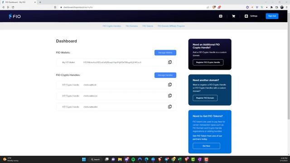
Task: Select the FIO Dashboard browser tab
Action: pyautogui.click(x=19, y=2)
